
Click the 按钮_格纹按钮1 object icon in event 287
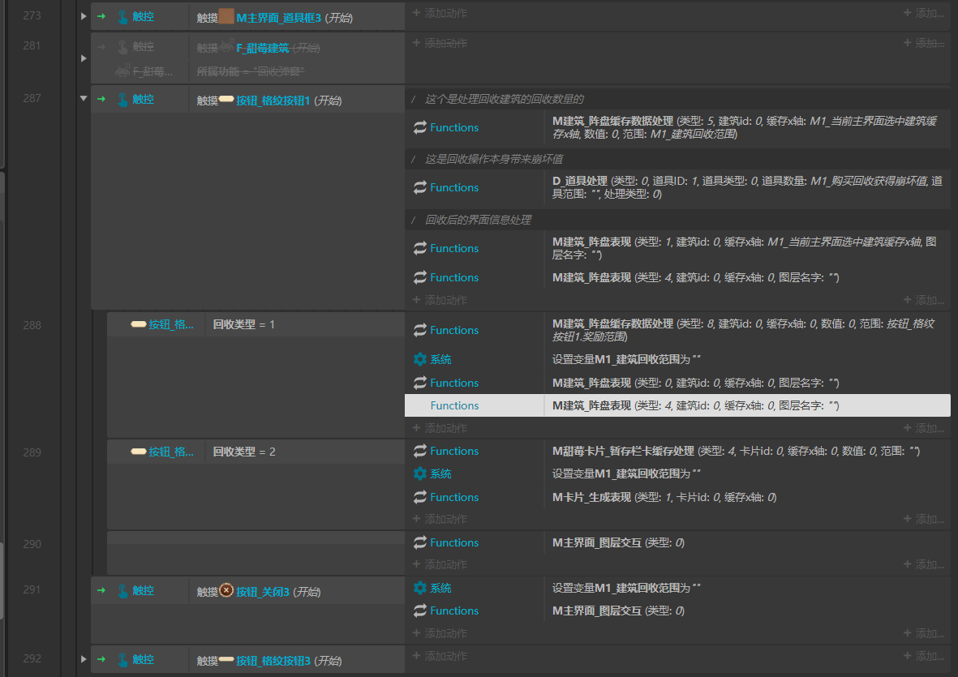tap(226, 100)
